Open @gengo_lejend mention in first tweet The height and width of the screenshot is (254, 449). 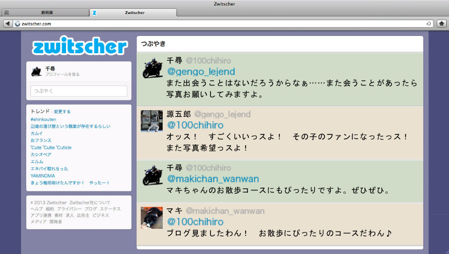201,71
